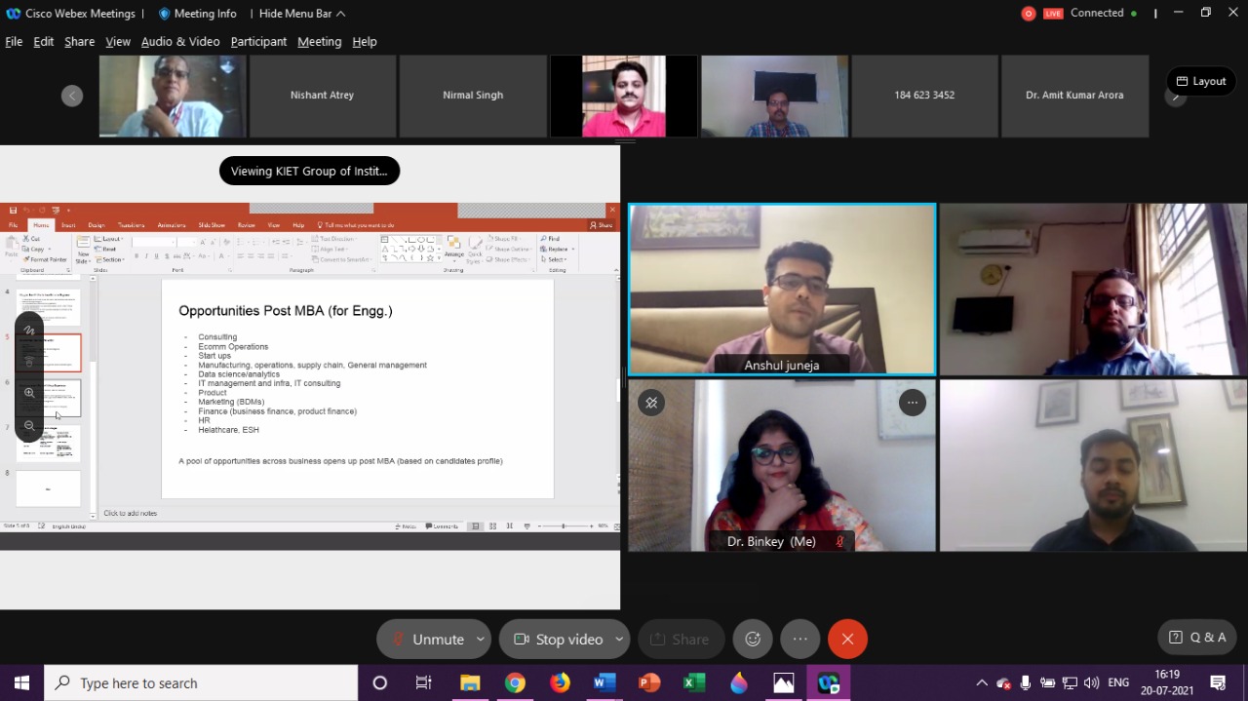Open the Q & A panel
The width and height of the screenshot is (1248, 701).
1196,638
